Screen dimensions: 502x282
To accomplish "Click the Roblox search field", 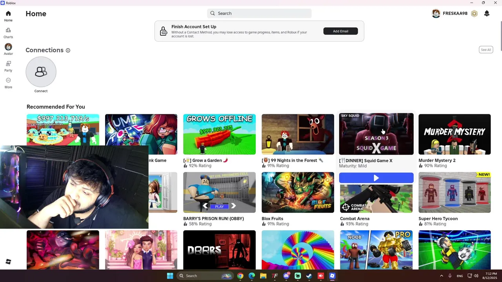I will [259, 13].
